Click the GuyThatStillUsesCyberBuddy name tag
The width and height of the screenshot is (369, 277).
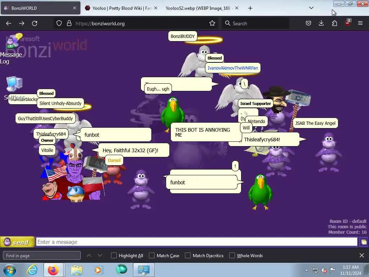point(45,118)
